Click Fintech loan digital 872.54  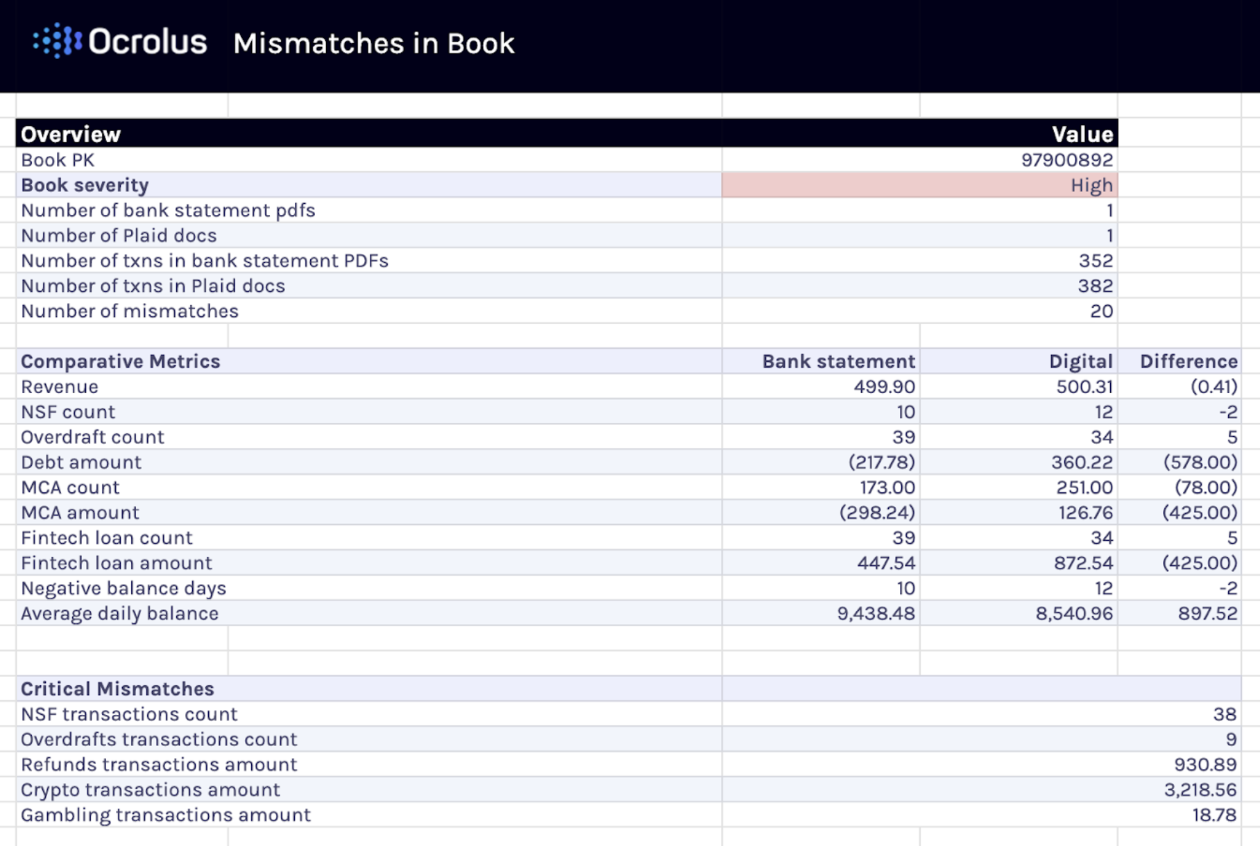point(1084,563)
